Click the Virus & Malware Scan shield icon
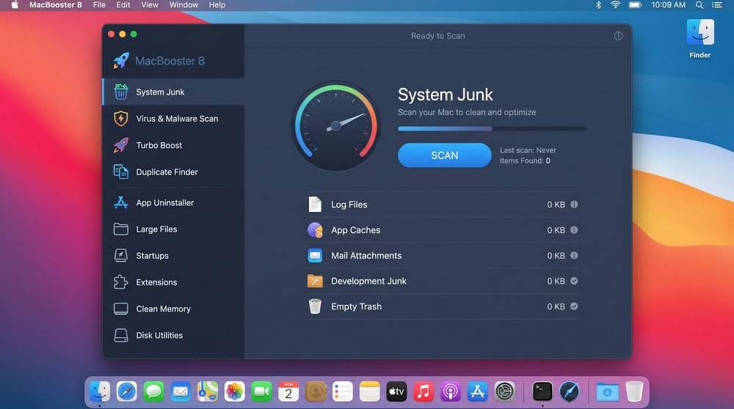Image resolution: width=734 pixels, height=409 pixels. [x=121, y=118]
